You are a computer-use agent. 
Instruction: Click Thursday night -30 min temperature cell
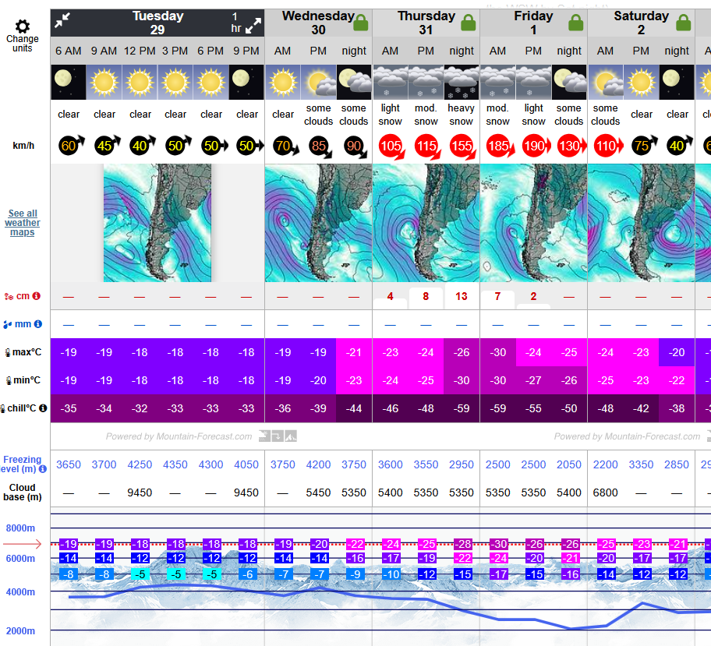[462, 380]
